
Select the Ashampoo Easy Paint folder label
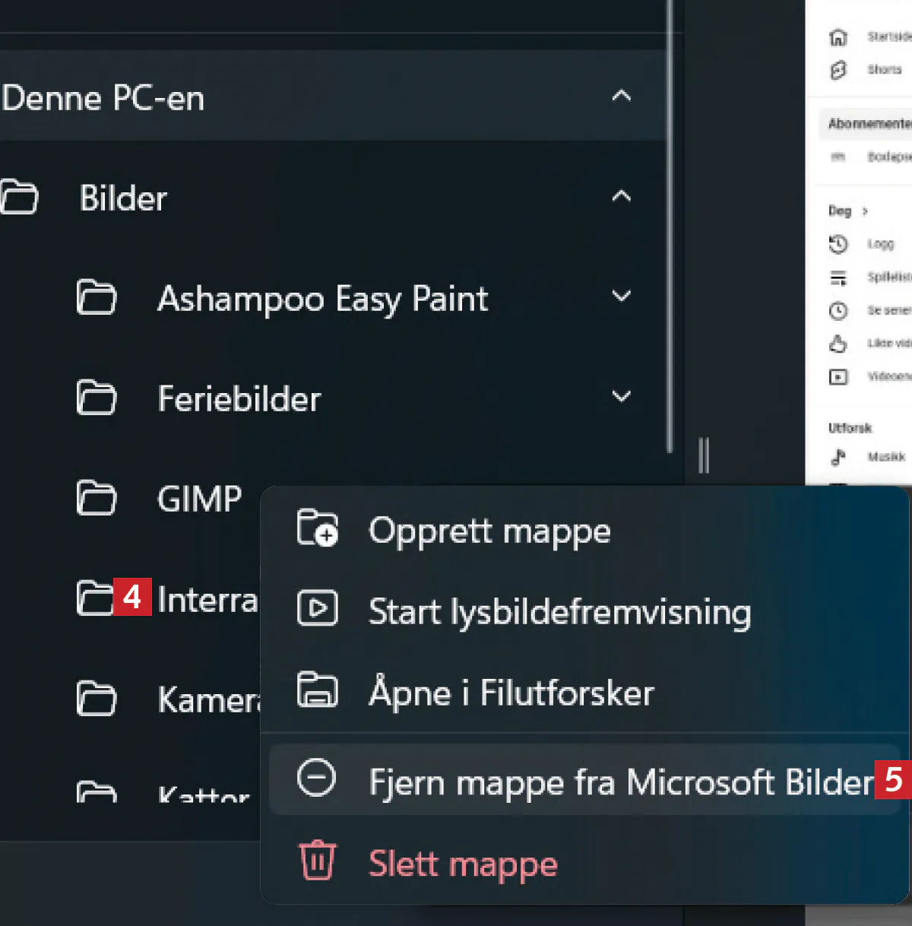pos(323,299)
